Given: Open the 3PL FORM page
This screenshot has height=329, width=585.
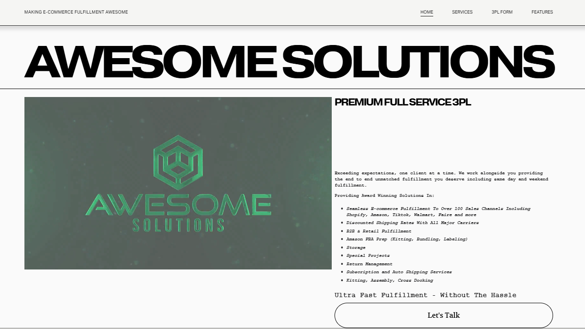Looking at the screenshot, I should [x=502, y=12].
